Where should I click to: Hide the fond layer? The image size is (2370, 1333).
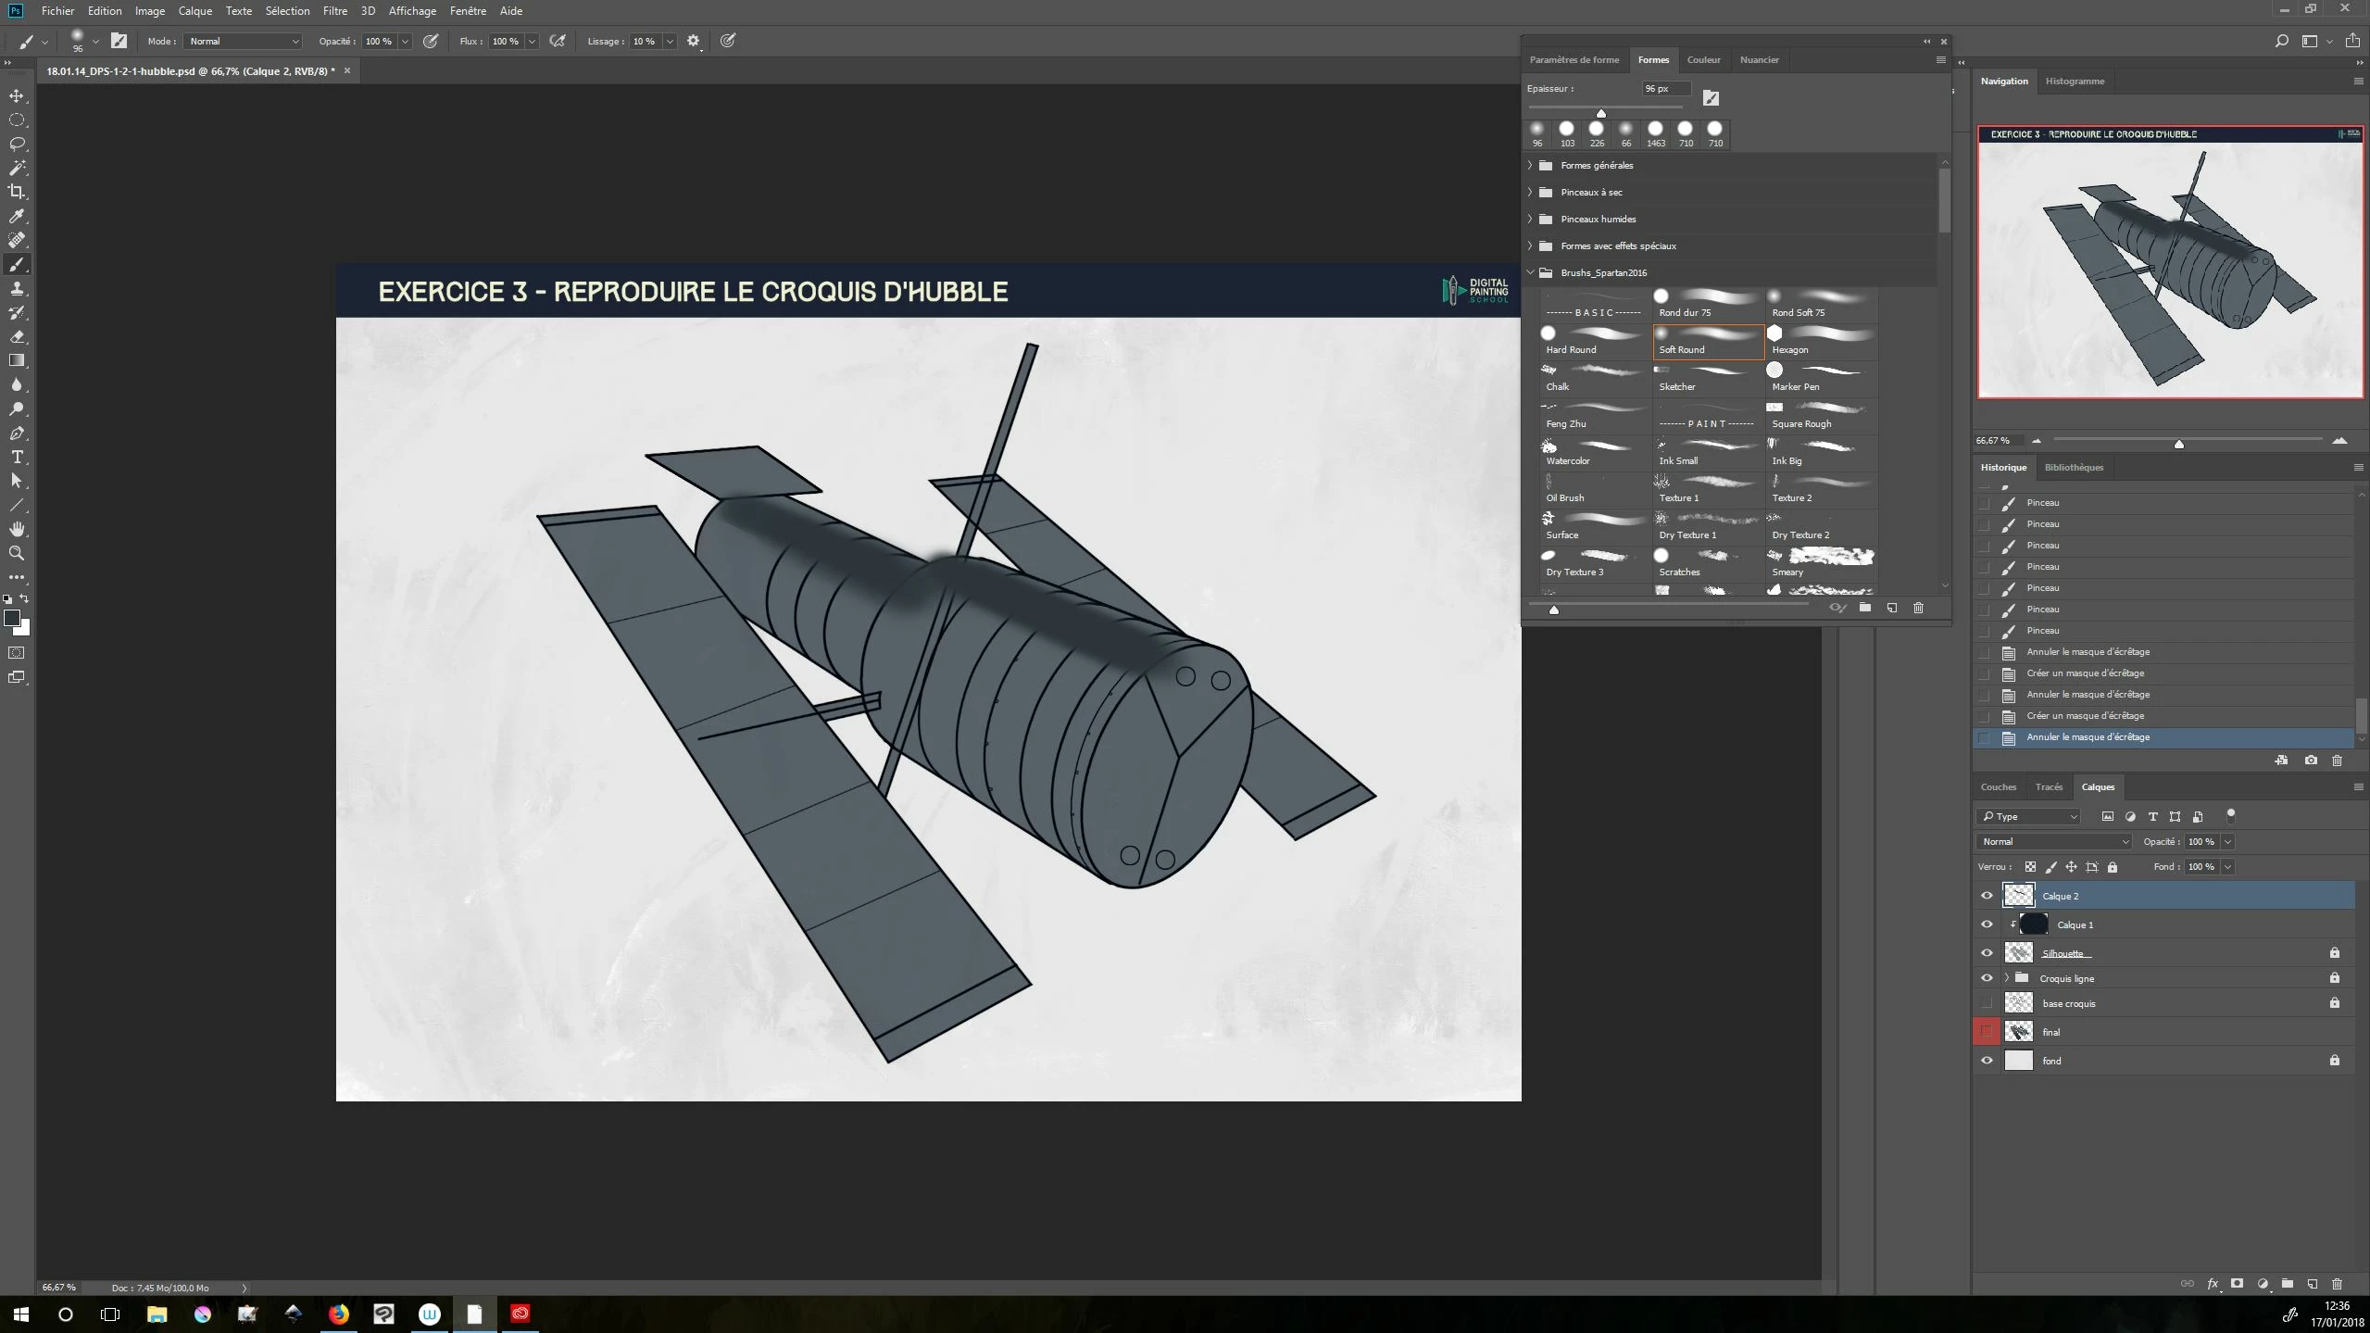pyautogui.click(x=1987, y=1061)
